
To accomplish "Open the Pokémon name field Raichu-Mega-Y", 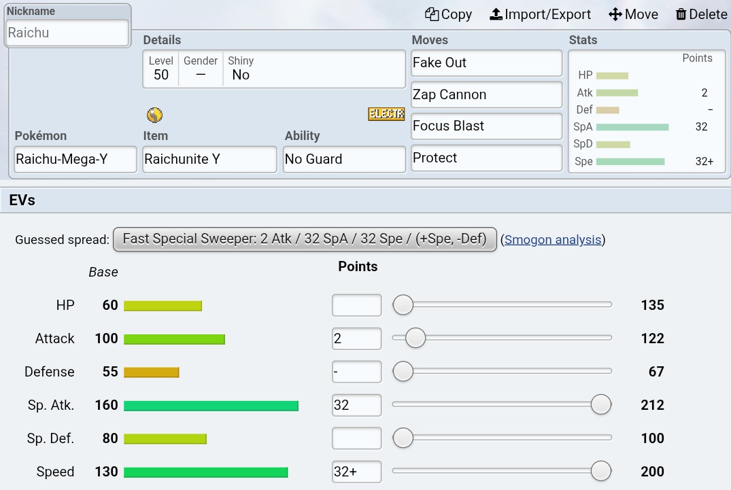I will click(75, 159).
